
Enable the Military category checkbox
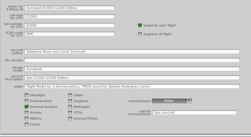(26, 118)
